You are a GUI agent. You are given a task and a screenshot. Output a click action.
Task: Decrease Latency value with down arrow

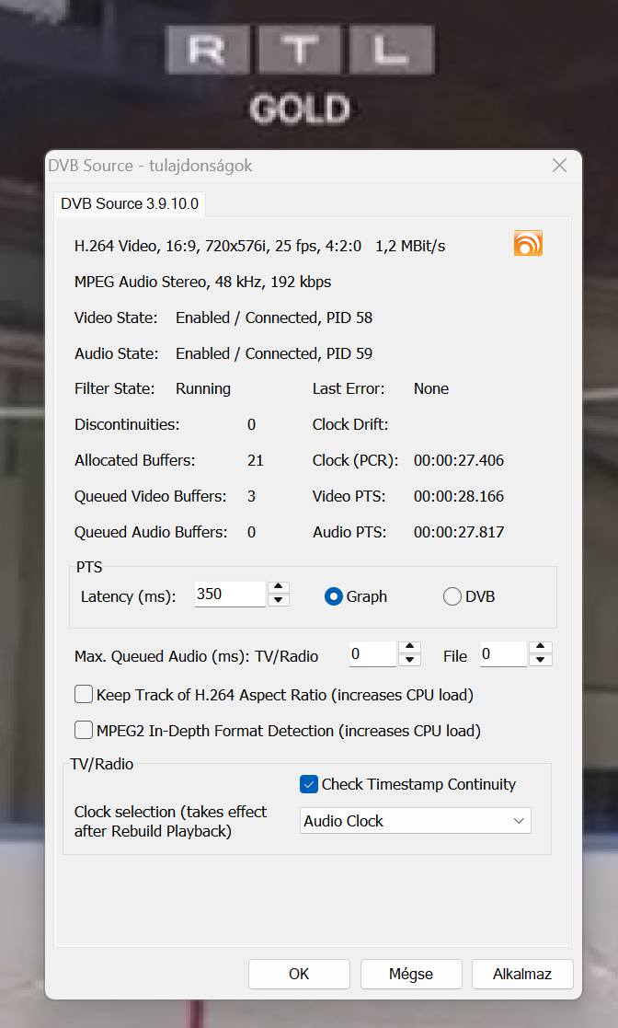pos(279,601)
